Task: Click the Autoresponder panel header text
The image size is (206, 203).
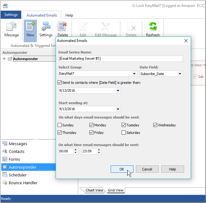Action: click(15, 53)
